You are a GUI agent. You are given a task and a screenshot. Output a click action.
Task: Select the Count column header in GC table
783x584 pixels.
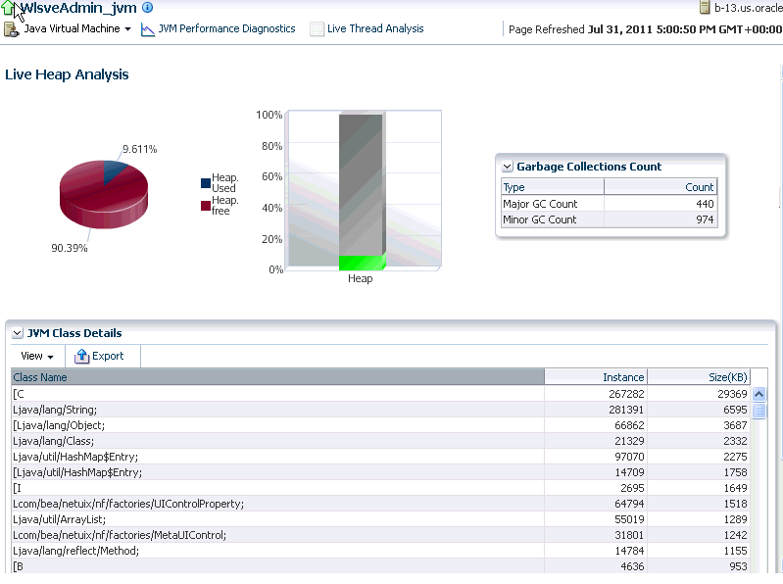(x=661, y=187)
